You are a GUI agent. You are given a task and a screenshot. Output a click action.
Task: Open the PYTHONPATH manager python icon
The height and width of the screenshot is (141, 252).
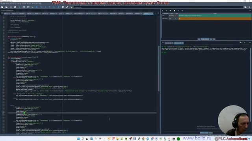(x=72, y=7)
